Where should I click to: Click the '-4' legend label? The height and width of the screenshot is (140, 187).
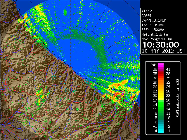coord(155,131)
